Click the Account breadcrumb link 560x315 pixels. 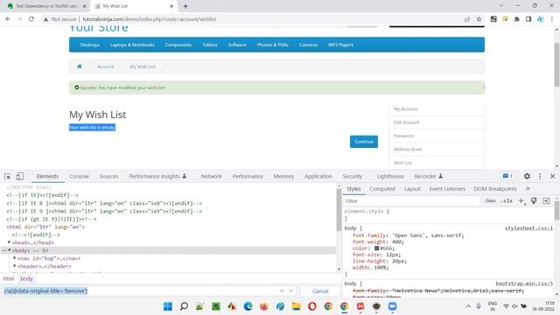click(106, 66)
